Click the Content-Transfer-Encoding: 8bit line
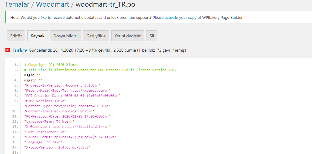 (x=59, y=111)
